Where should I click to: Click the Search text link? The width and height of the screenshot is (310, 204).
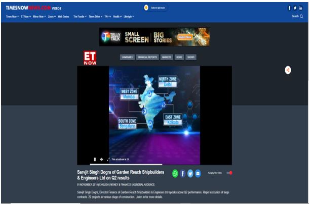coord(295,16)
